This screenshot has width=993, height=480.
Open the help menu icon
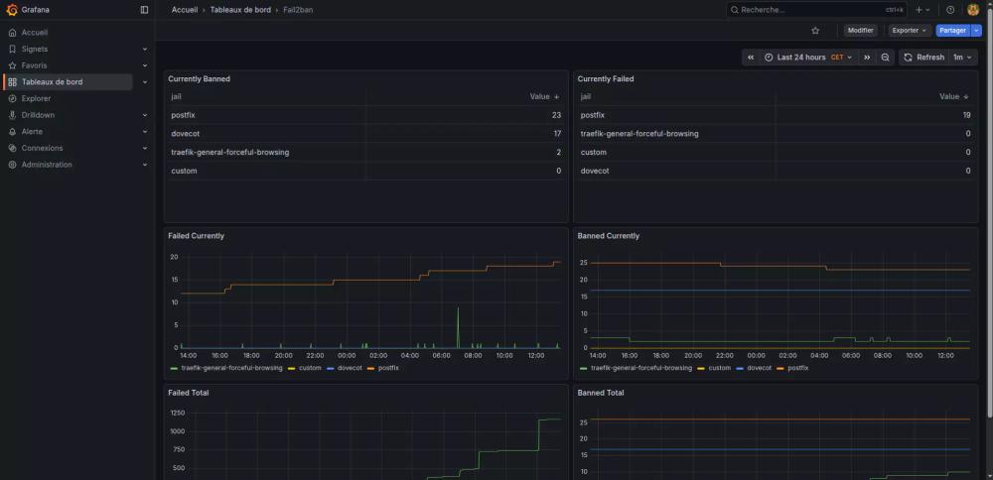[x=950, y=10]
